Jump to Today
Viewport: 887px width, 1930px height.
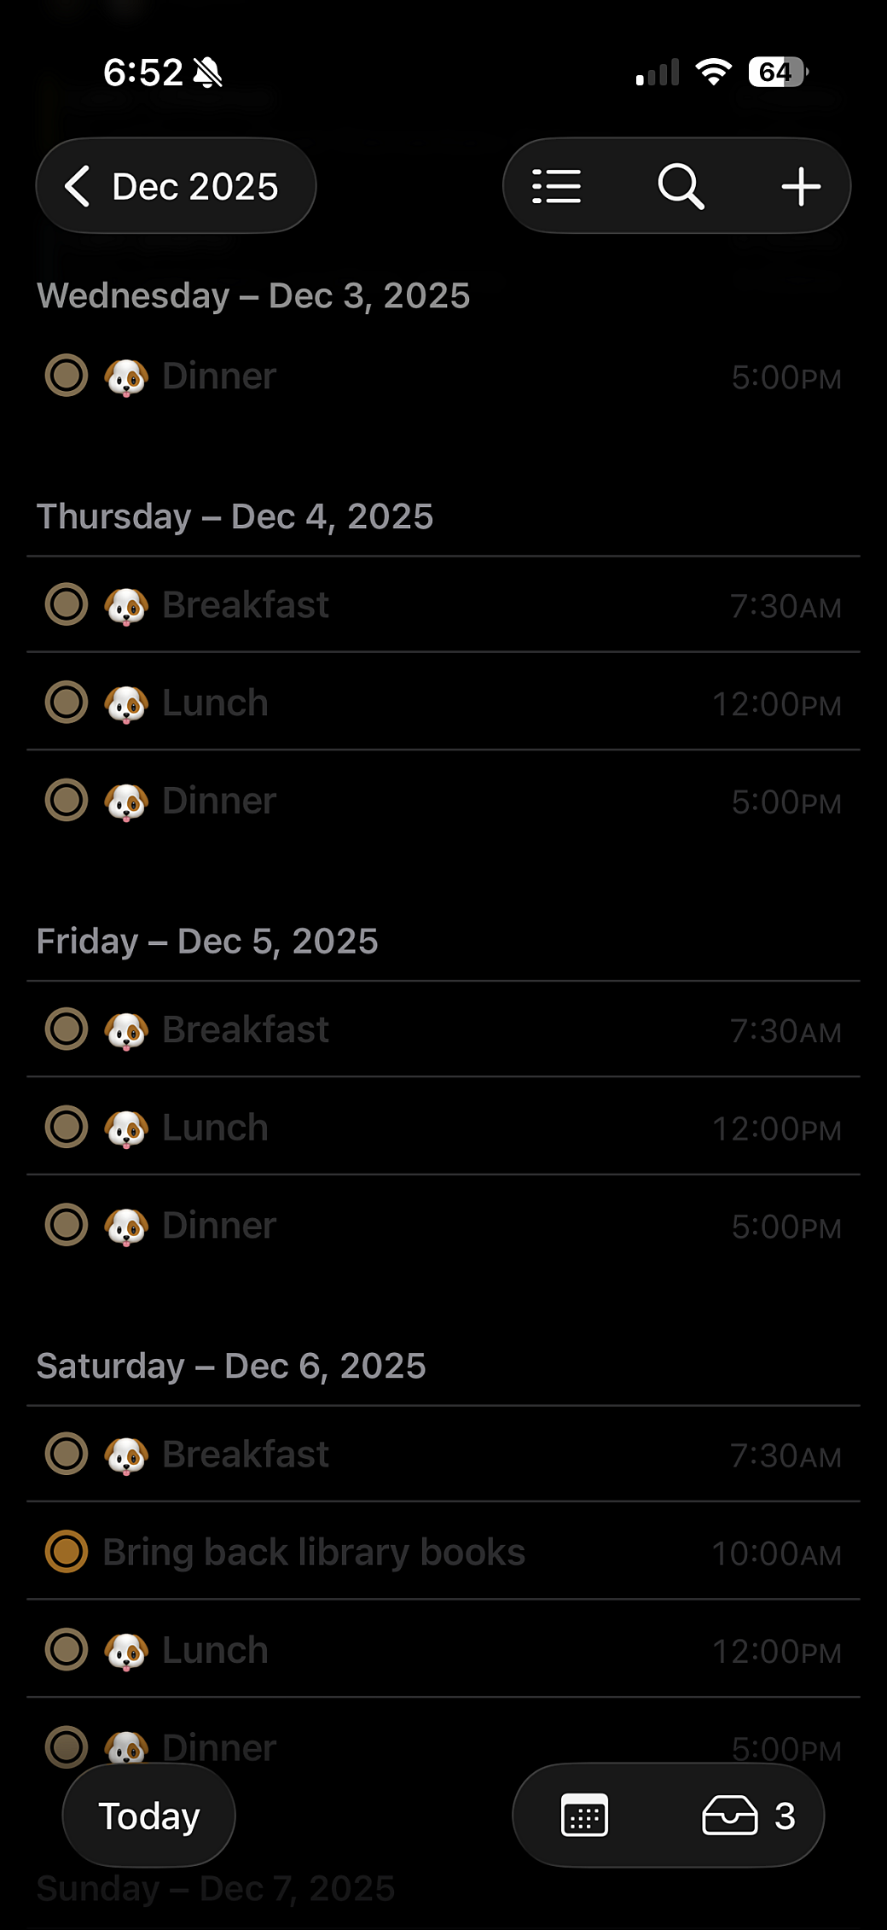pos(149,1816)
